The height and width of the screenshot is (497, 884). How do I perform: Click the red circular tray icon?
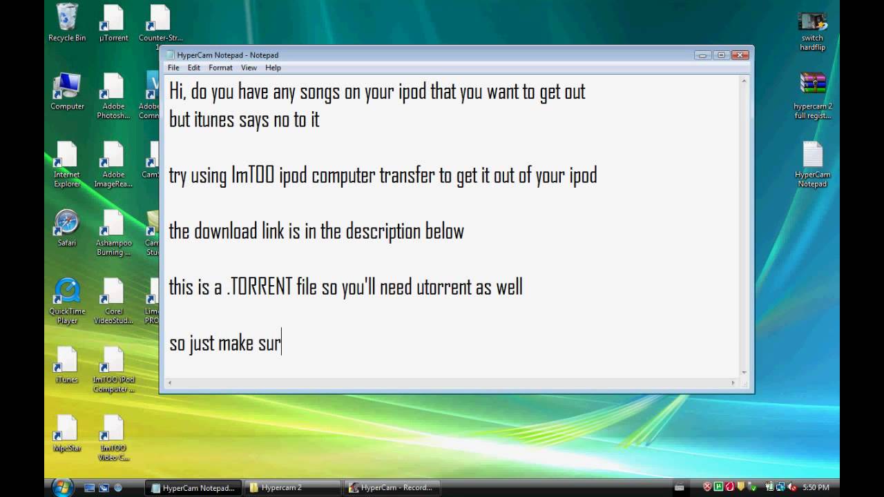click(729, 487)
